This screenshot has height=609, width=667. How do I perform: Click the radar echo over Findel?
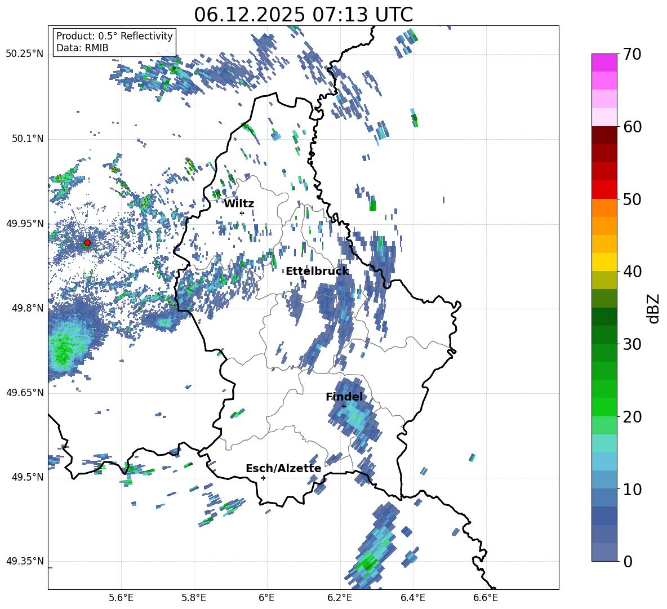click(354, 415)
